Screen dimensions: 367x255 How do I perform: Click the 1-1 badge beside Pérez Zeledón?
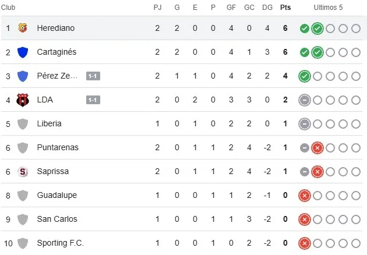(x=93, y=76)
